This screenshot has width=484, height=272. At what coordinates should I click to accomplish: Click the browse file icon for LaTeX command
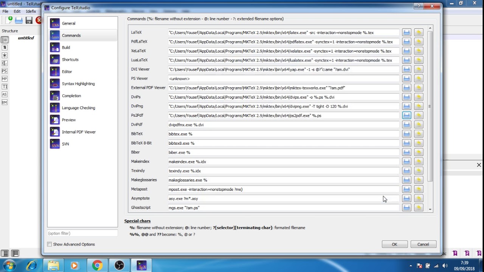click(406, 32)
